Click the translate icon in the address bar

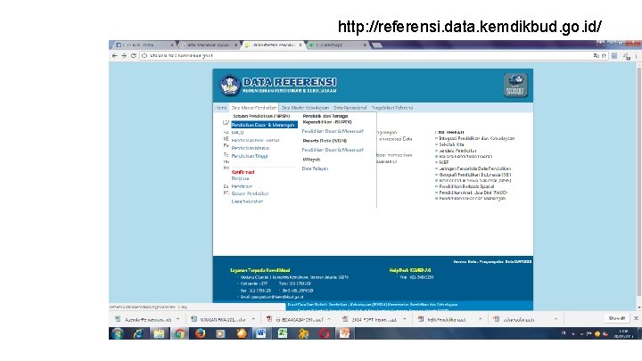tap(596, 55)
